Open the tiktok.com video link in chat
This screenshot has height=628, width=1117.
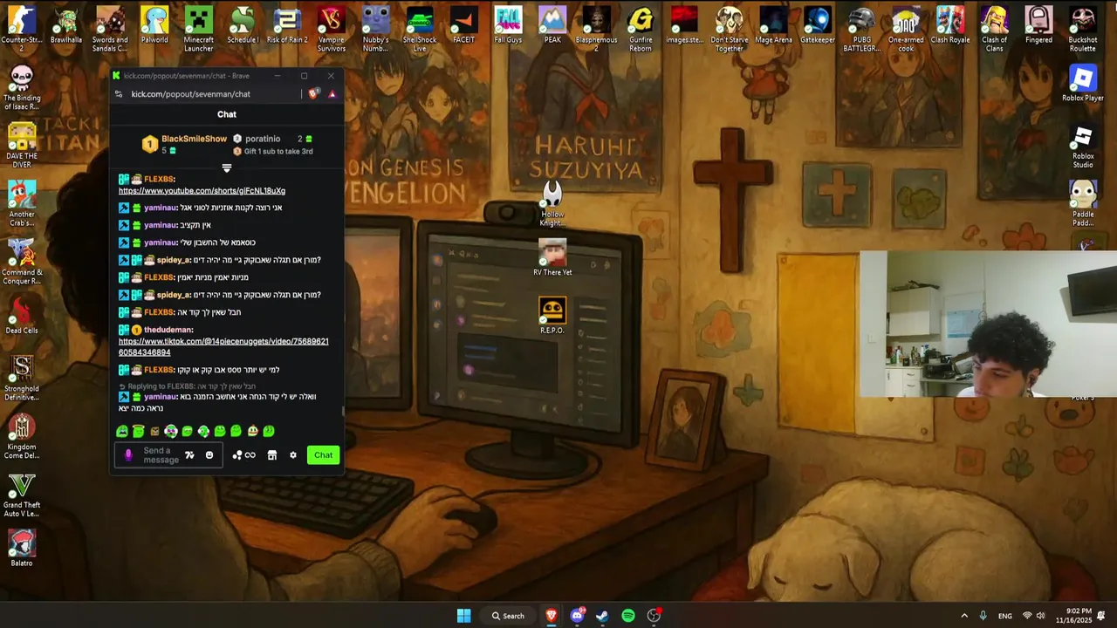(223, 347)
